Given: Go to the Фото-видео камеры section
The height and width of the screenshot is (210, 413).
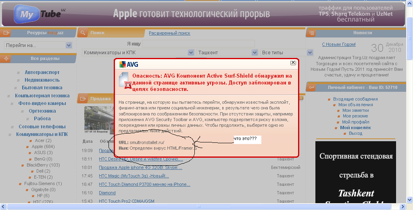Looking at the screenshot, I should click(42, 103).
